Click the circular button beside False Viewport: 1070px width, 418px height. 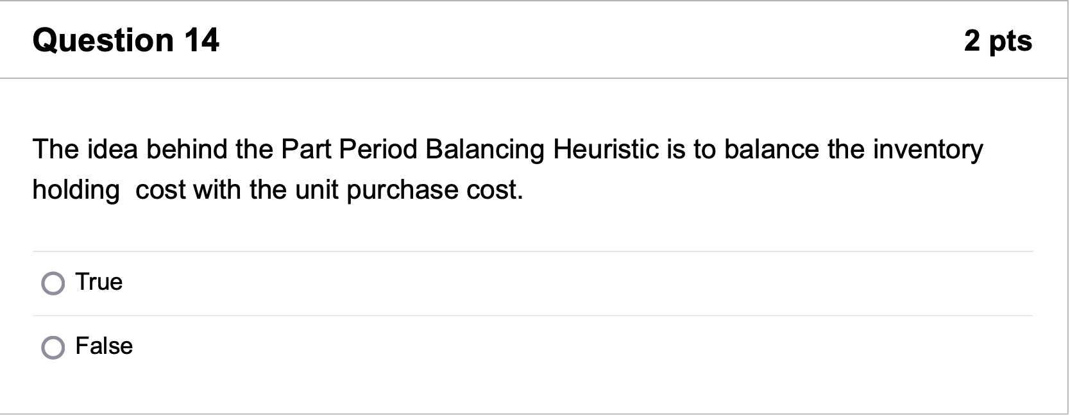point(54,346)
